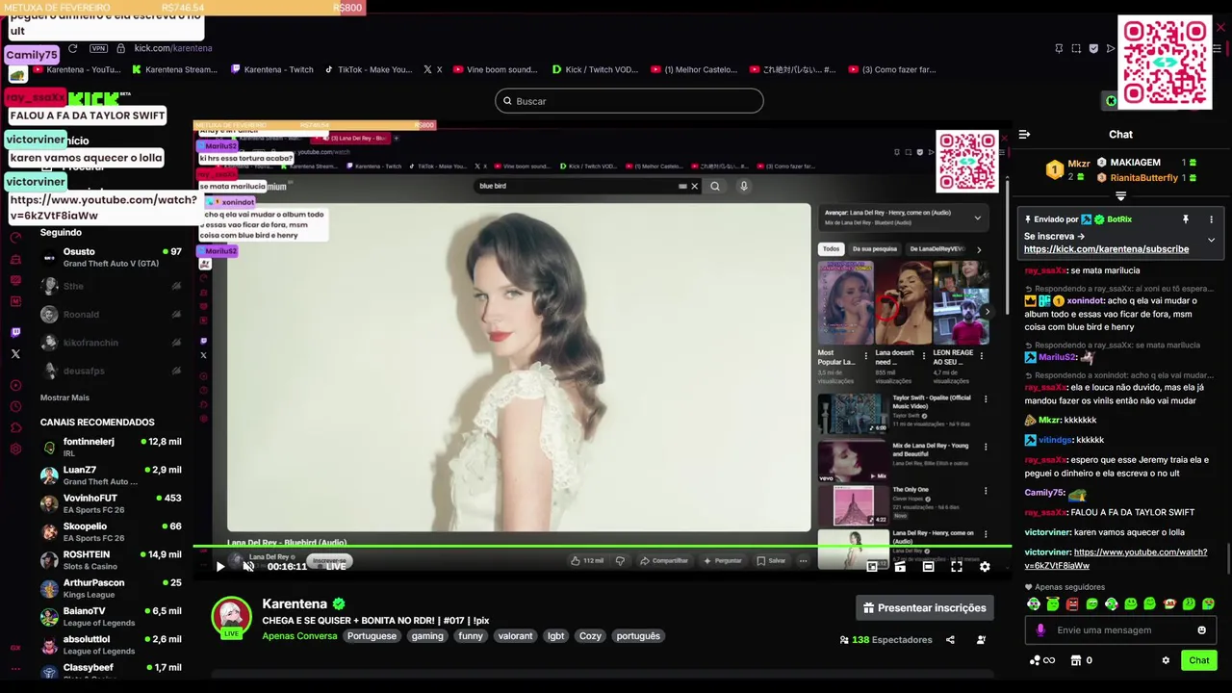Open the ROSHTEIN recommended channel
Image resolution: width=1232 pixels, height=693 pixels.
pyautogui.click(x=111, y=560)
